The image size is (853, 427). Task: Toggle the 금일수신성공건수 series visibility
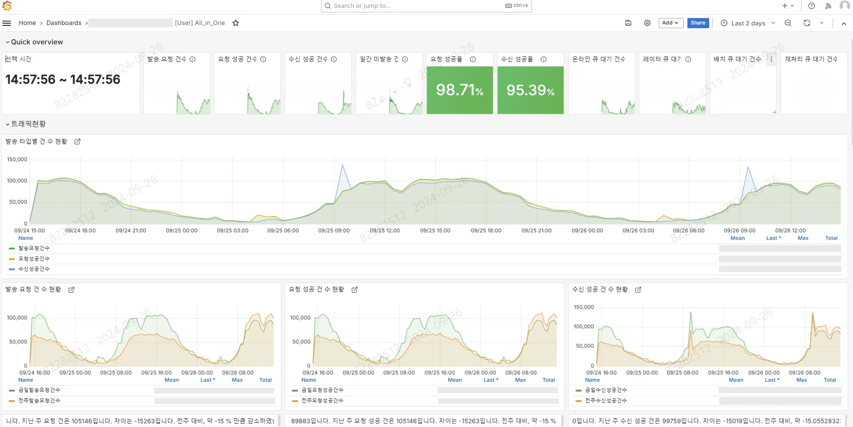pos(607,390)
